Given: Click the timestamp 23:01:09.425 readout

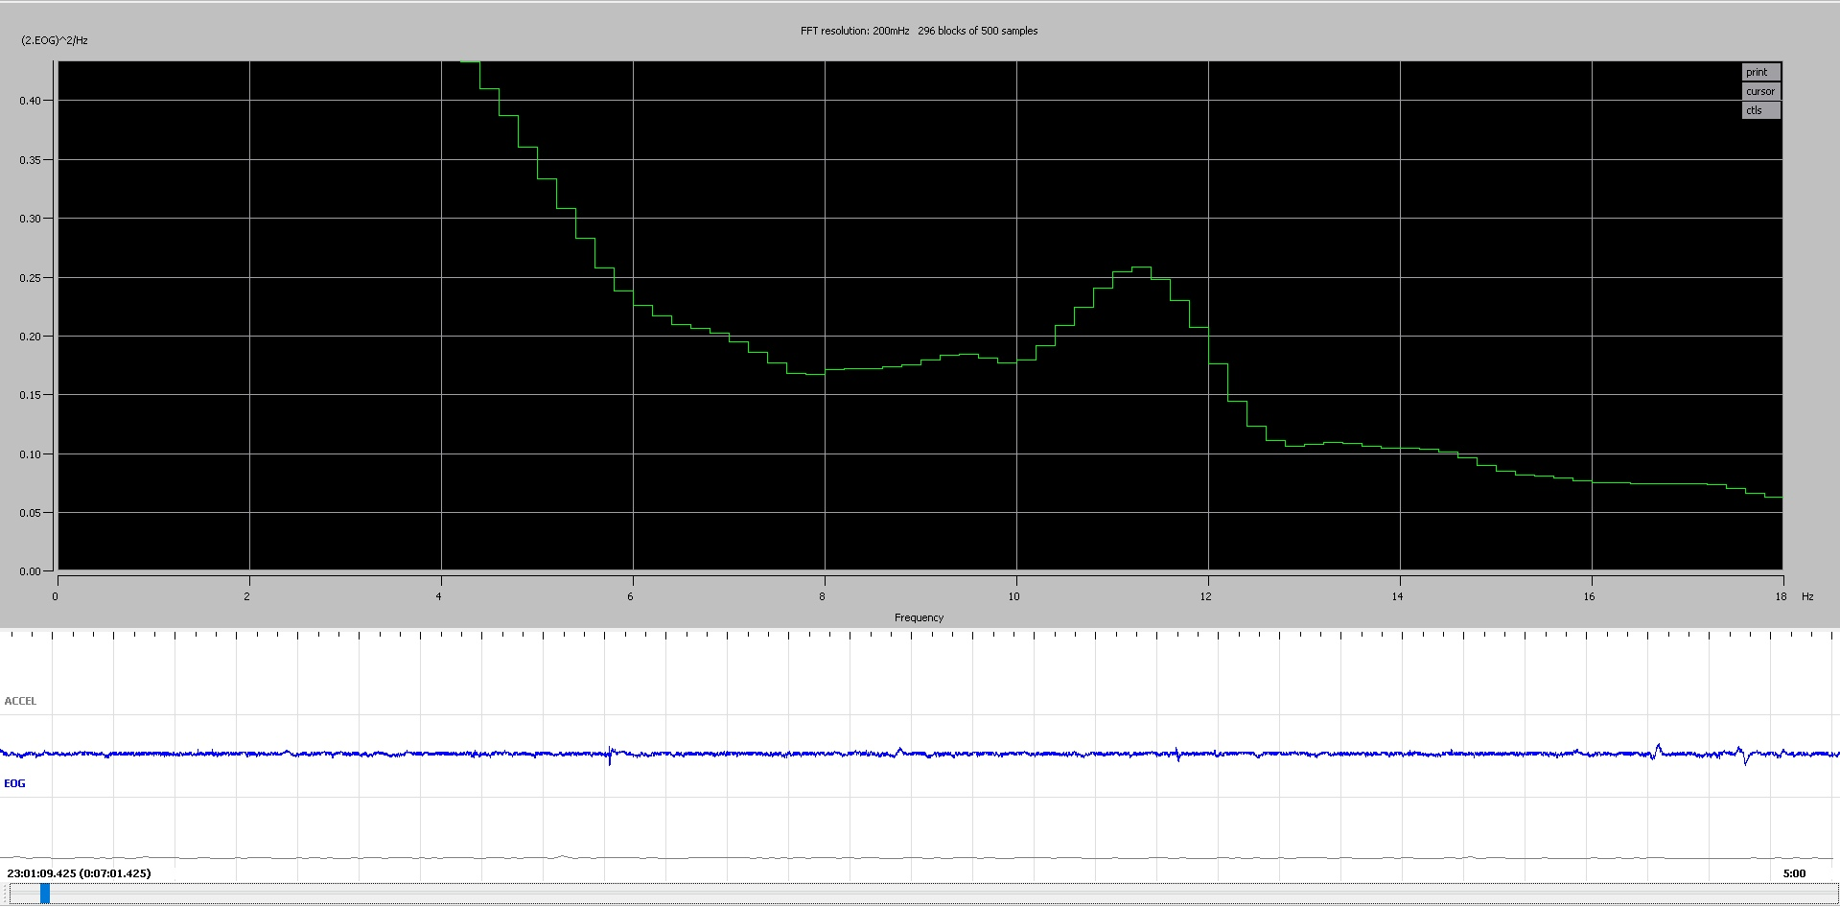Looking at the screenshot, I should pyautogui.click(x=79, y=873).
